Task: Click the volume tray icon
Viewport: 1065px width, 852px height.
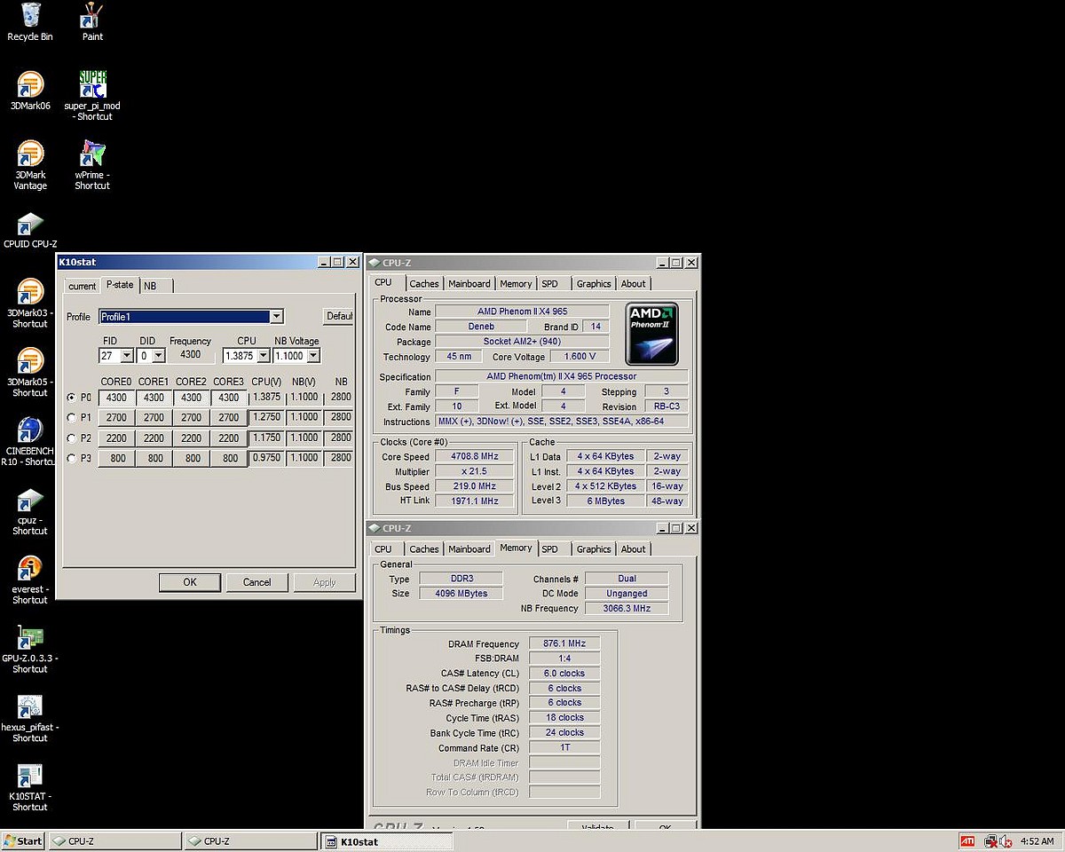Action: [1006, 841]
